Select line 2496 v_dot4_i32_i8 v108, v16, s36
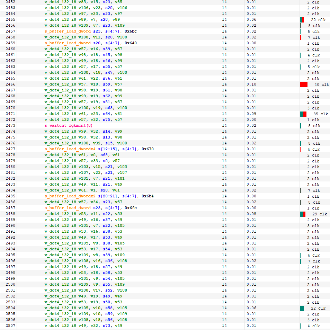 coord(86,261)
